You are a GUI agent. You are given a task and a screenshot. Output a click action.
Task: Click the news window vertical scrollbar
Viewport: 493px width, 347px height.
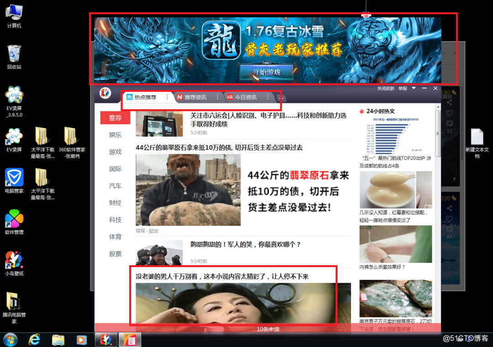pos(438,134)
